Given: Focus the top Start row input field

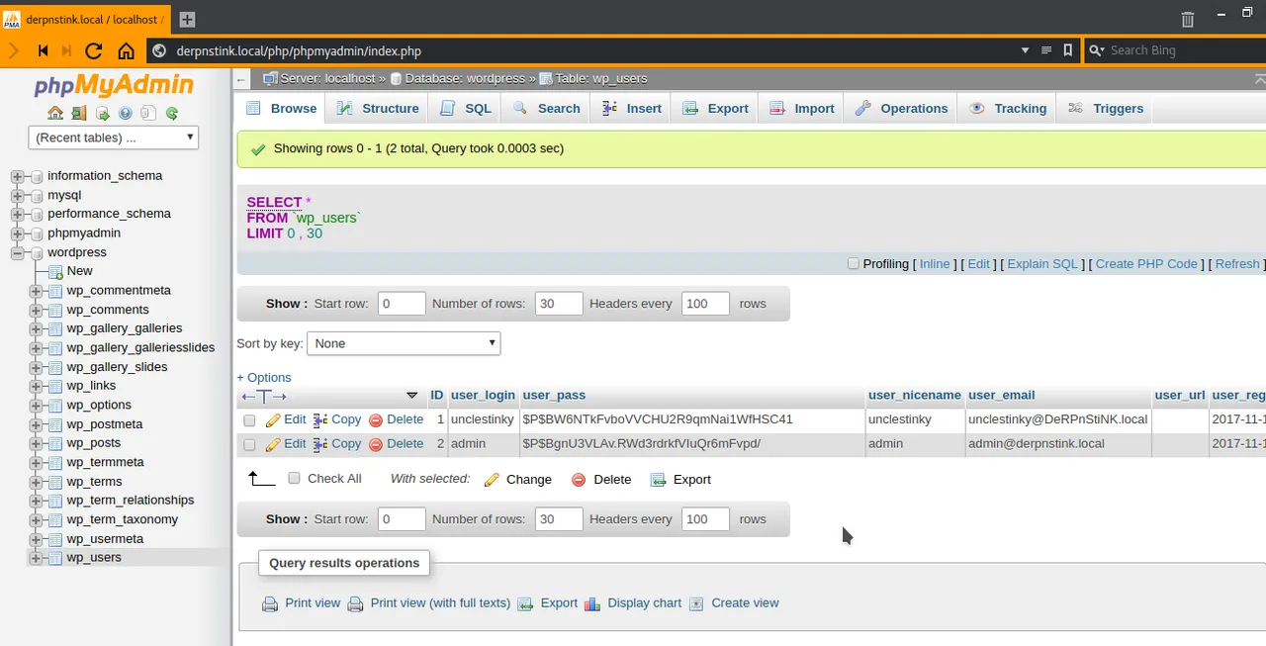Looking at the screenshot, I should tap(402, 304).
